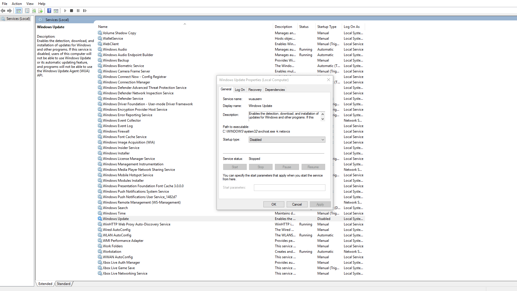Select the Windows Biometric Service row
Screen dimensions: 517x291
point(231,66)
